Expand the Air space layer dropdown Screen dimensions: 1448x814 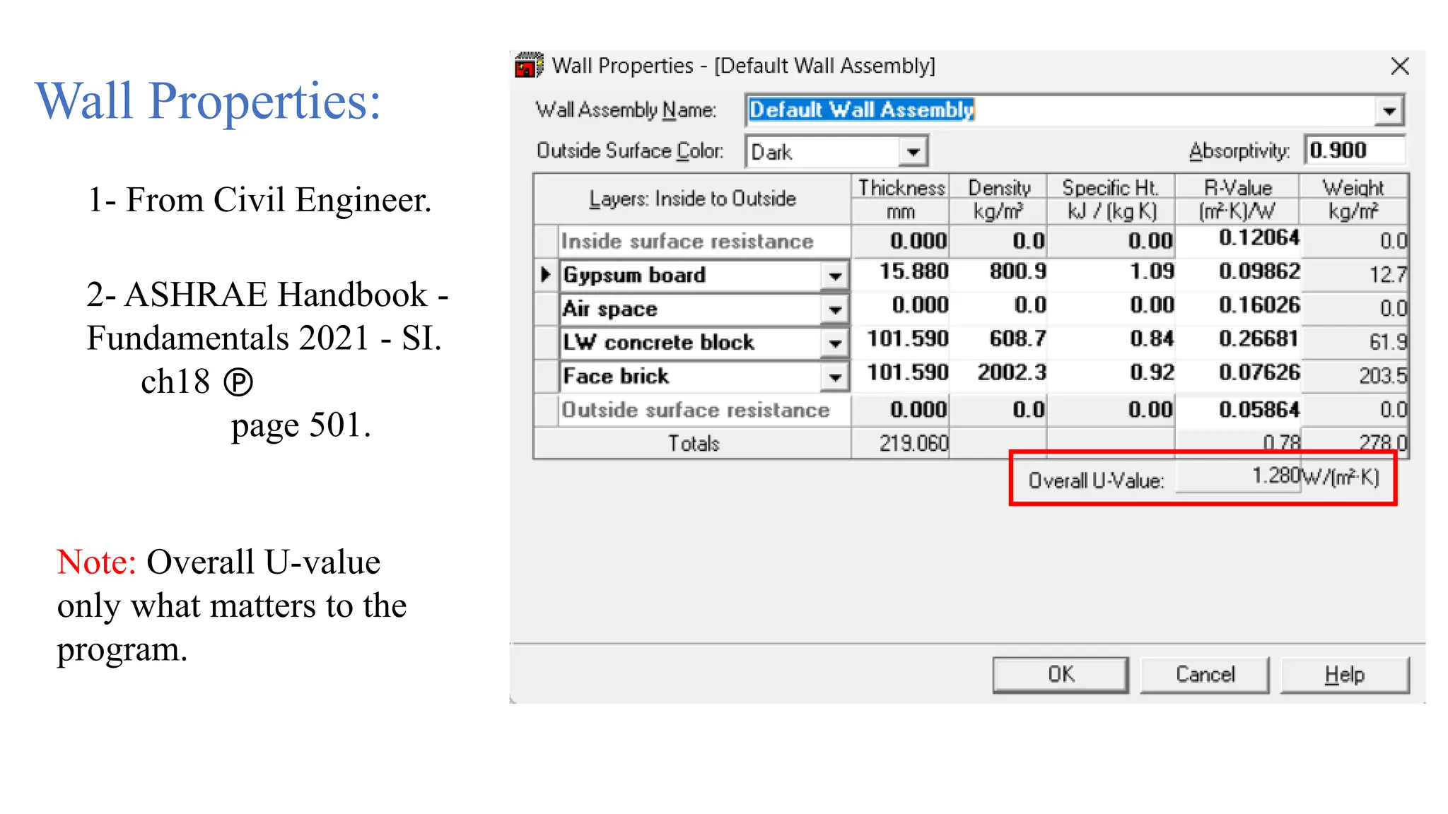pos(834,309)
